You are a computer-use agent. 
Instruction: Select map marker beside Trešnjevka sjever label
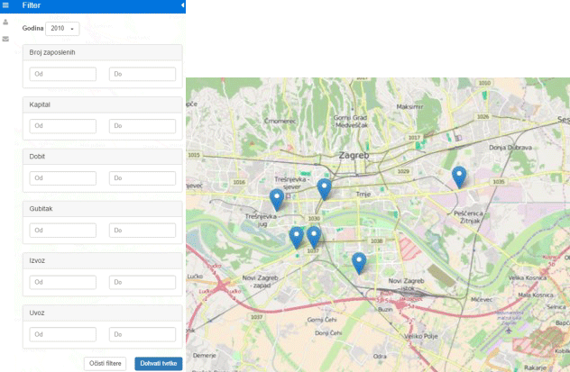click(x=325, y=189)
